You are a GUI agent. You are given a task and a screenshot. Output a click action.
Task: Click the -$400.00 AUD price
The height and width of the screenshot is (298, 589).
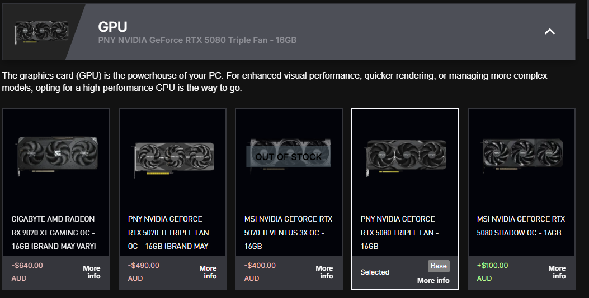260,272
